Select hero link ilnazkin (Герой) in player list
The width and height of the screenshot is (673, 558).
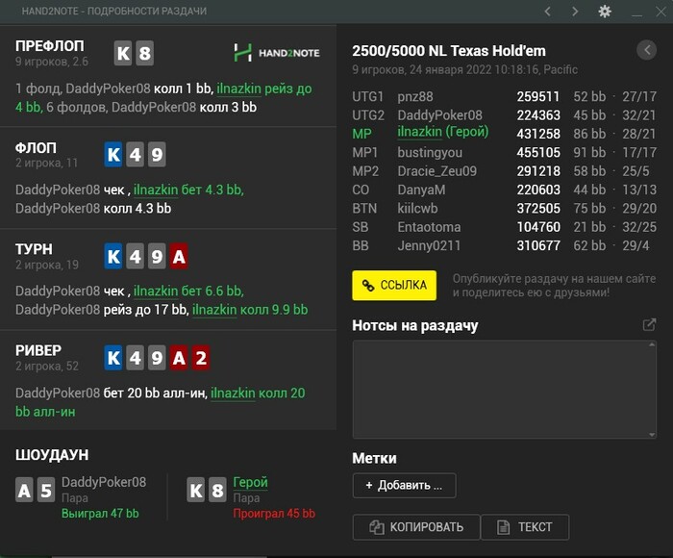coord(442,132)
